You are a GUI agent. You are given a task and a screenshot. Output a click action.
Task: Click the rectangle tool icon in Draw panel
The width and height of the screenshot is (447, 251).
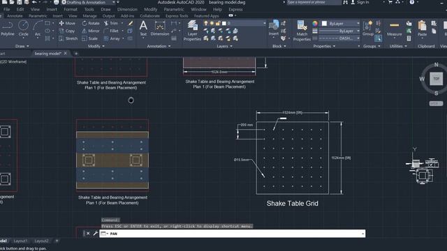click(47, 23)
